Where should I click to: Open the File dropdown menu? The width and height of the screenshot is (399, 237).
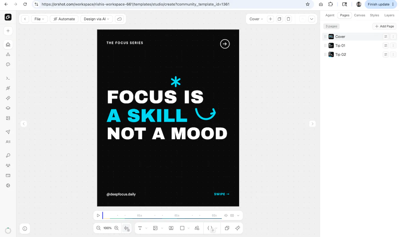[x=39, y=19]
